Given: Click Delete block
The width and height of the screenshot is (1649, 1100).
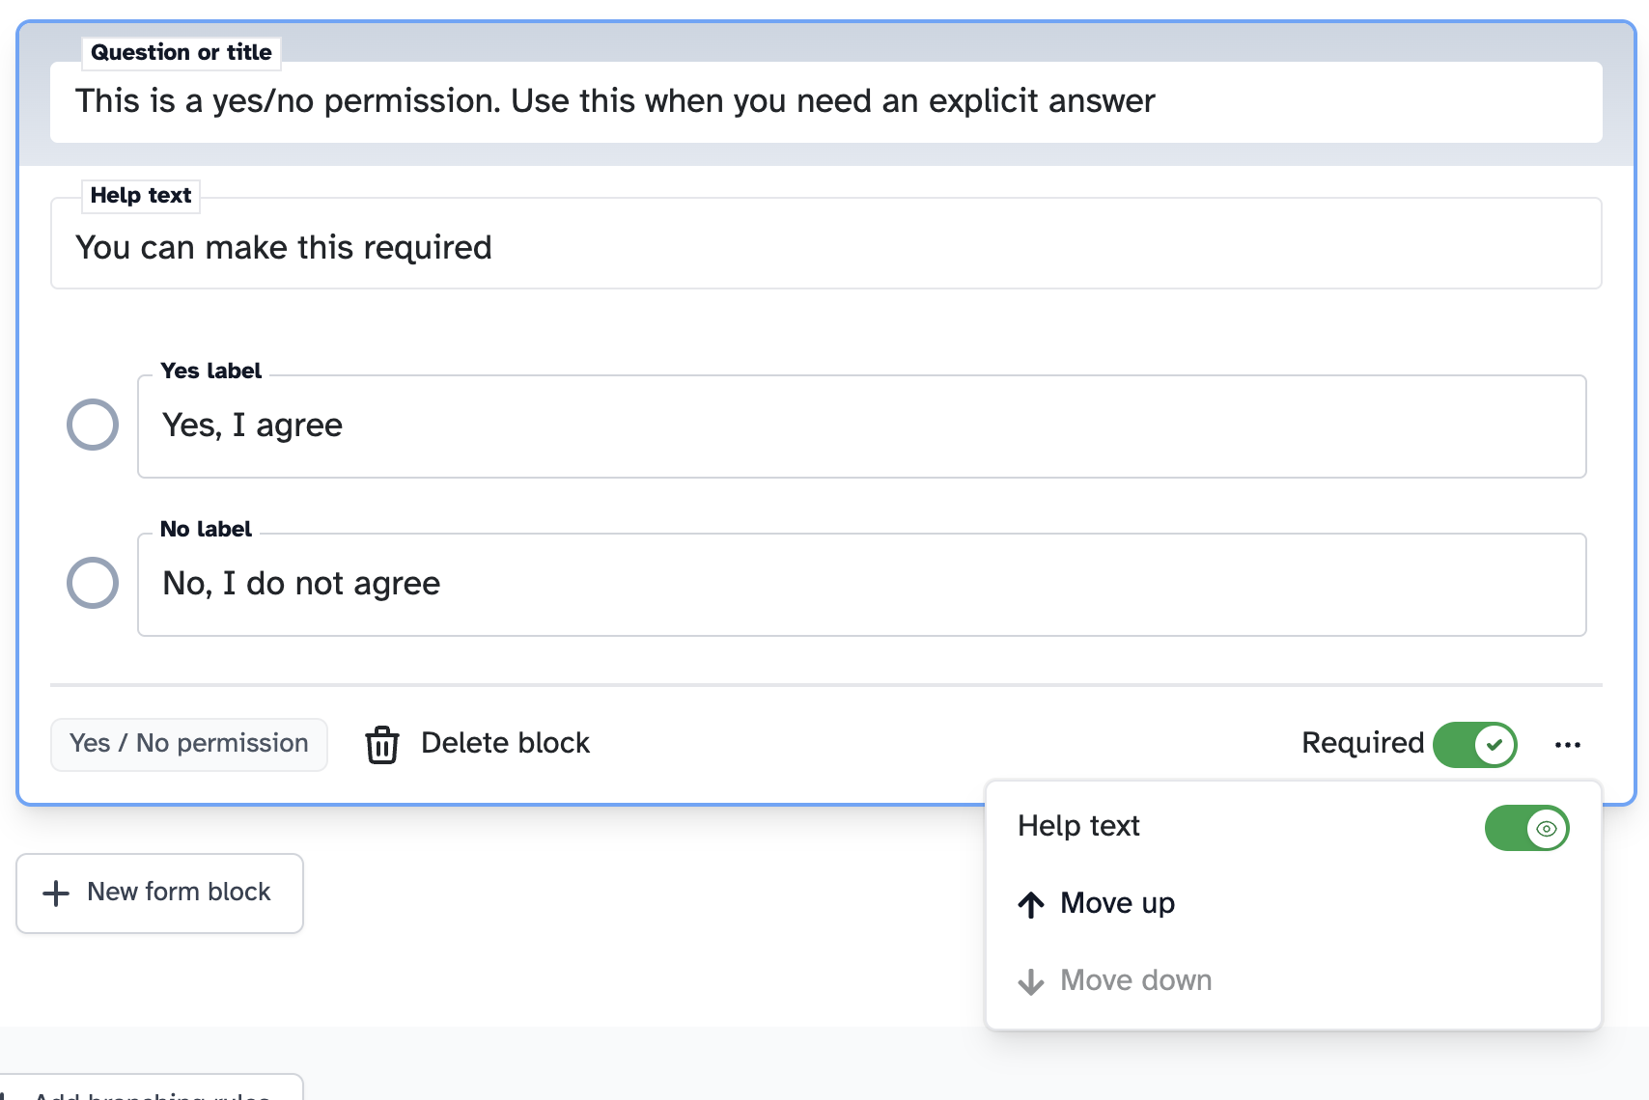Looking at the screenshot, I should pyautogui.click(x=504, y=743).
